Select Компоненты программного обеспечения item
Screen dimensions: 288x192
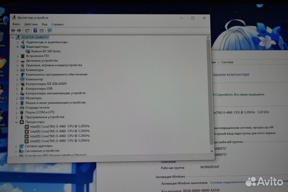[x=56, y=74]
